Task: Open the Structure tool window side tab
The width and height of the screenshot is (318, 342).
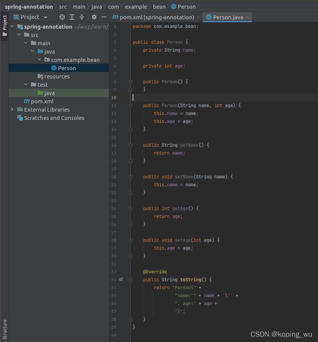Action: point(5,330)
